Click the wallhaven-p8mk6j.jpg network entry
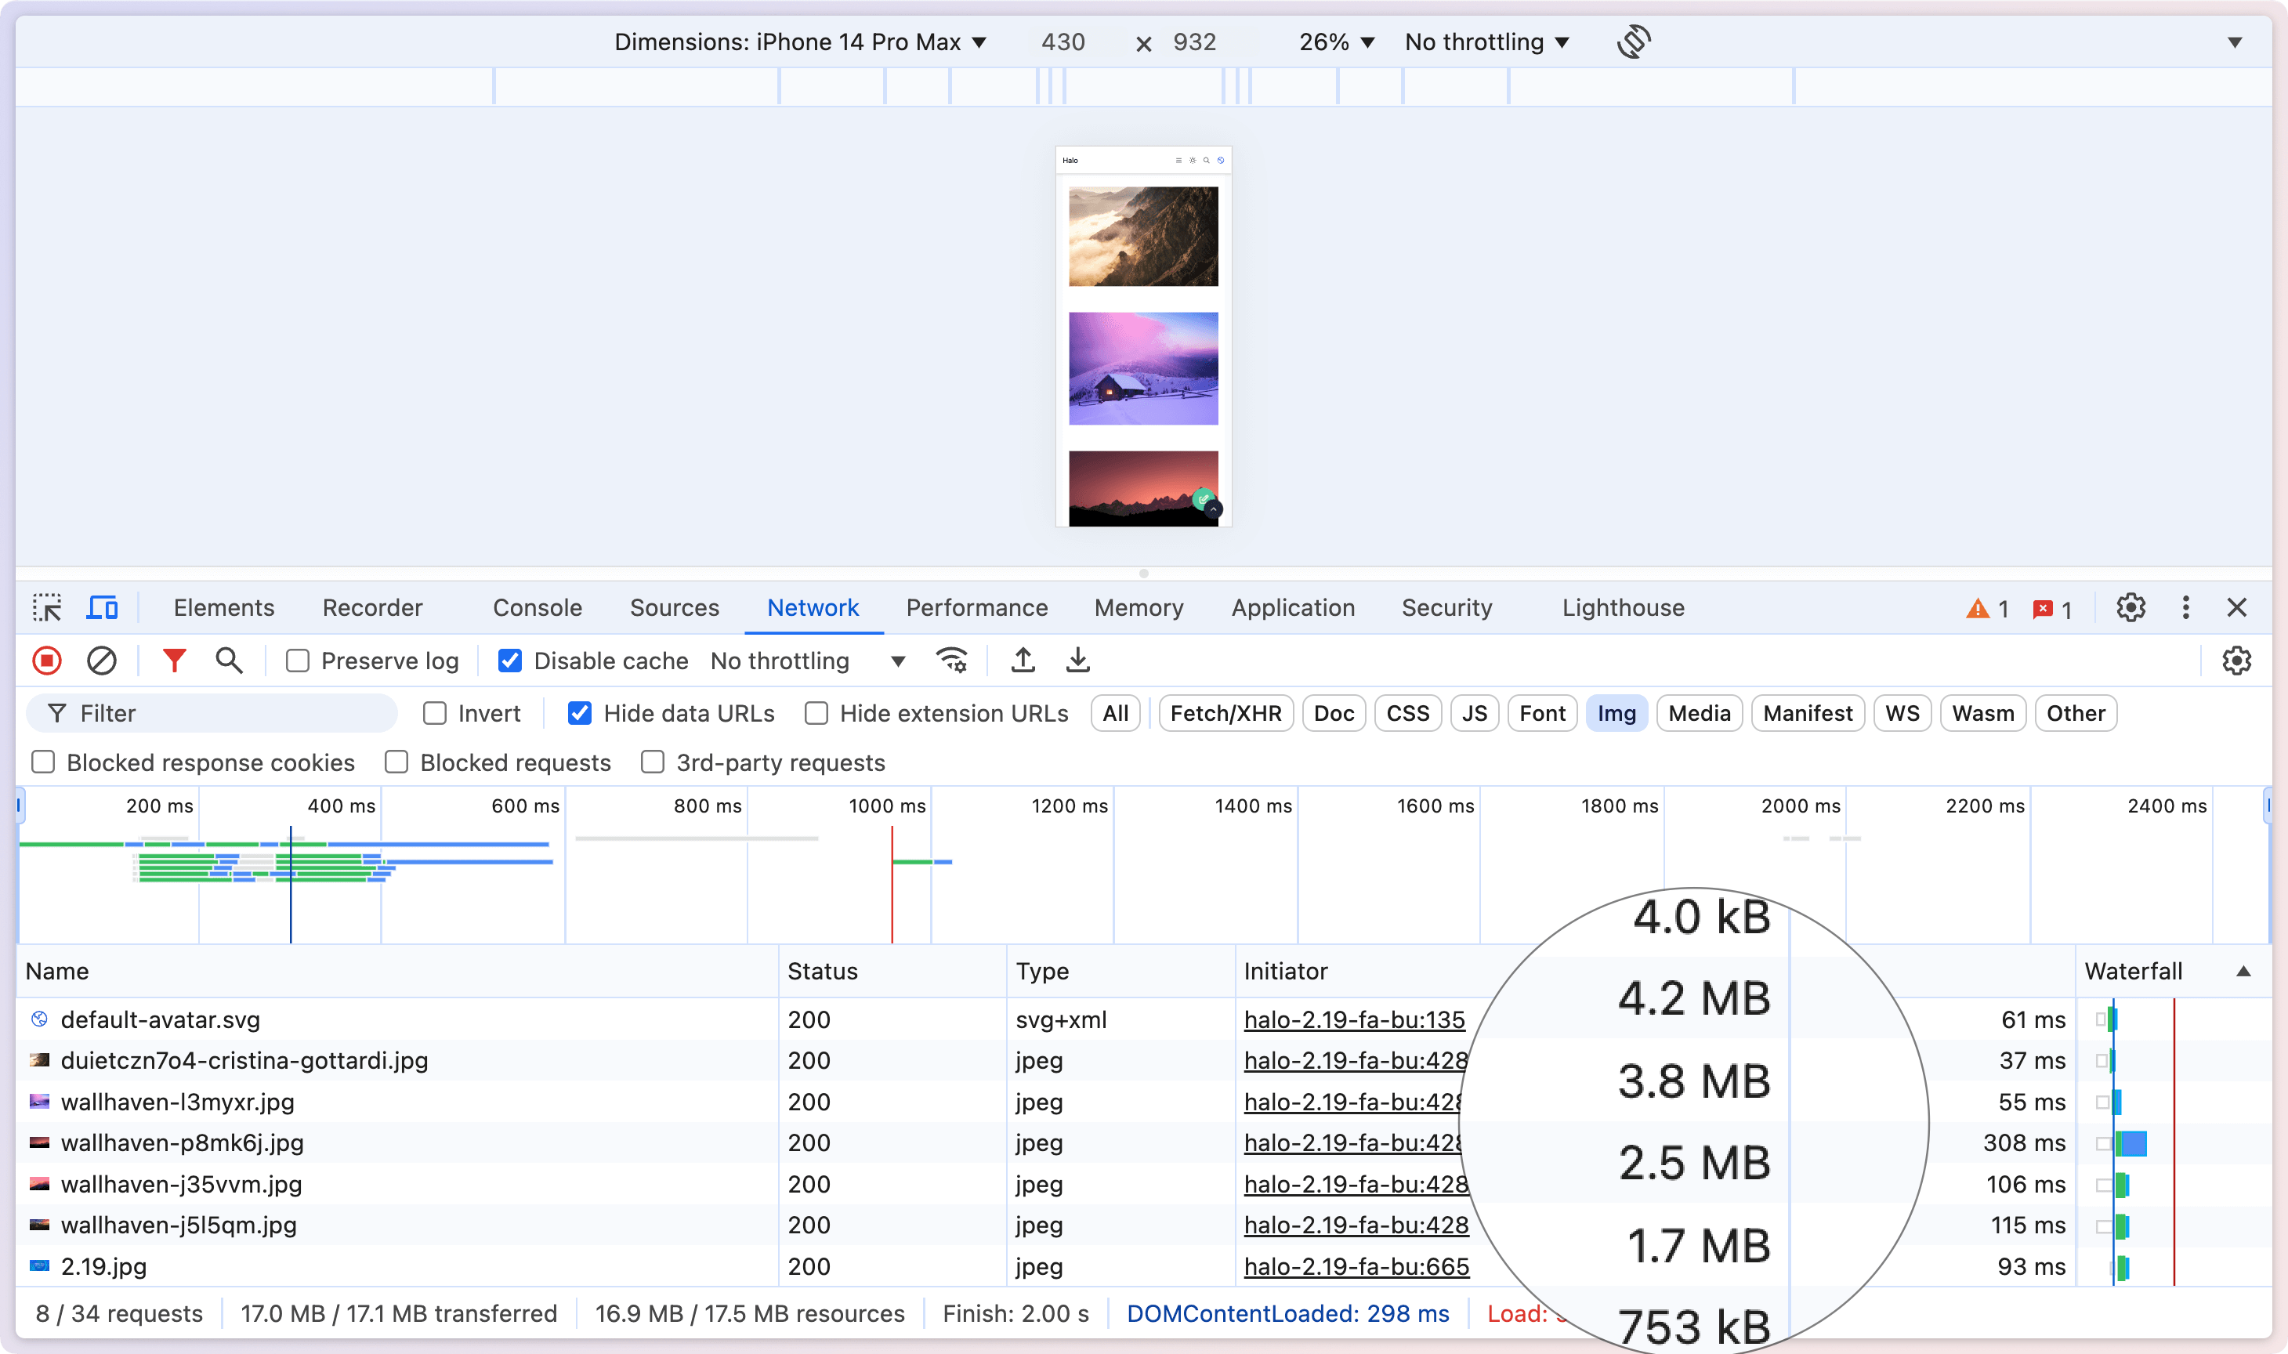Image resolution: width=2288 pixels, height=1354 pixels. click(180, 1143)
